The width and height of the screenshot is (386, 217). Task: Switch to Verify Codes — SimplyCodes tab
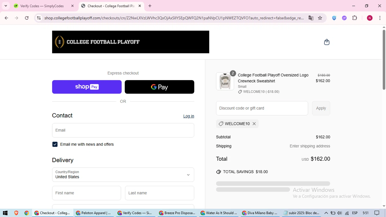coord(42,6)
